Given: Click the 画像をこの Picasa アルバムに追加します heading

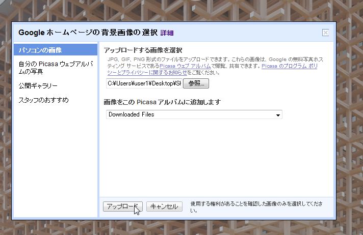Looking at the screenshot, I should click(x=162, y=102).
